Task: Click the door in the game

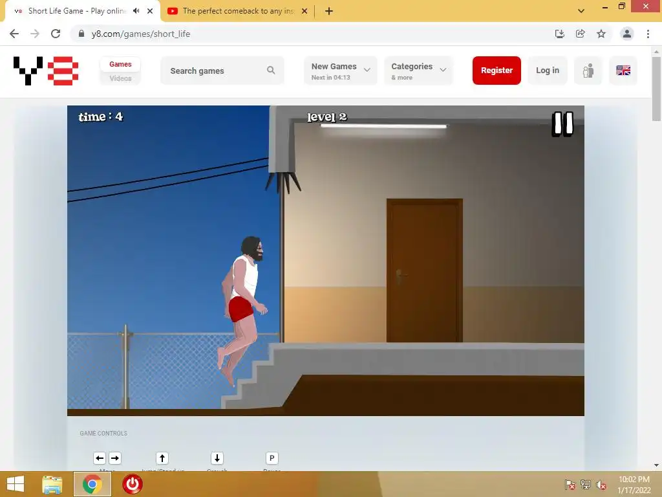Action: click(424, 271)
